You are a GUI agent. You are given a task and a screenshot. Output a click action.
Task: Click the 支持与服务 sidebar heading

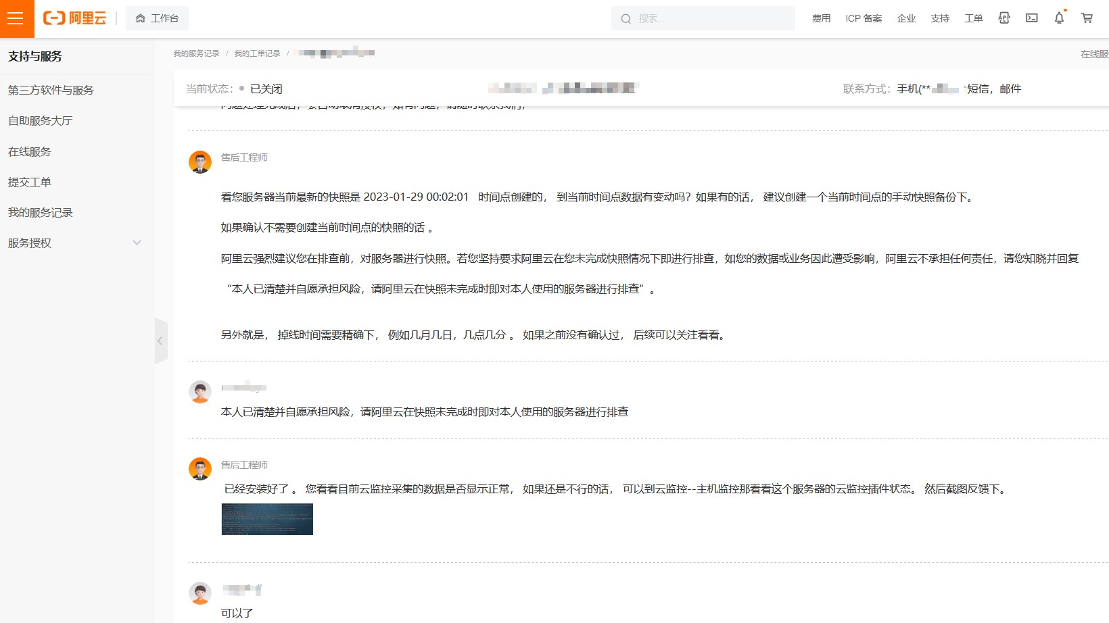tap(35, 56)
